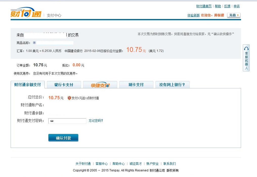257x177 pixels.
Task: Focus the 财付通支付密码 input field
Action: pos(67,121)
